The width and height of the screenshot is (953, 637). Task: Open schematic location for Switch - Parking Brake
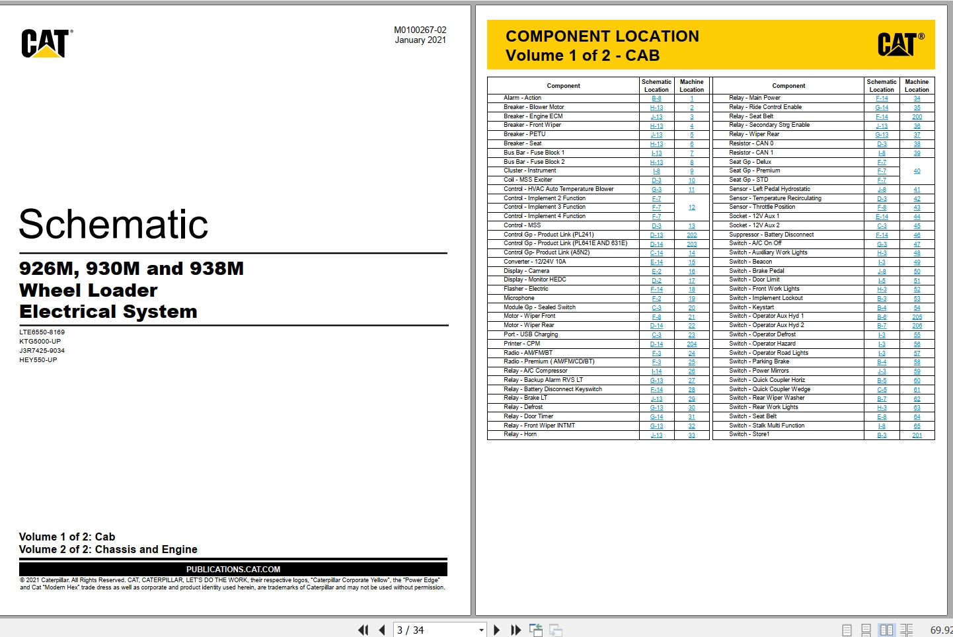[882, 362]
